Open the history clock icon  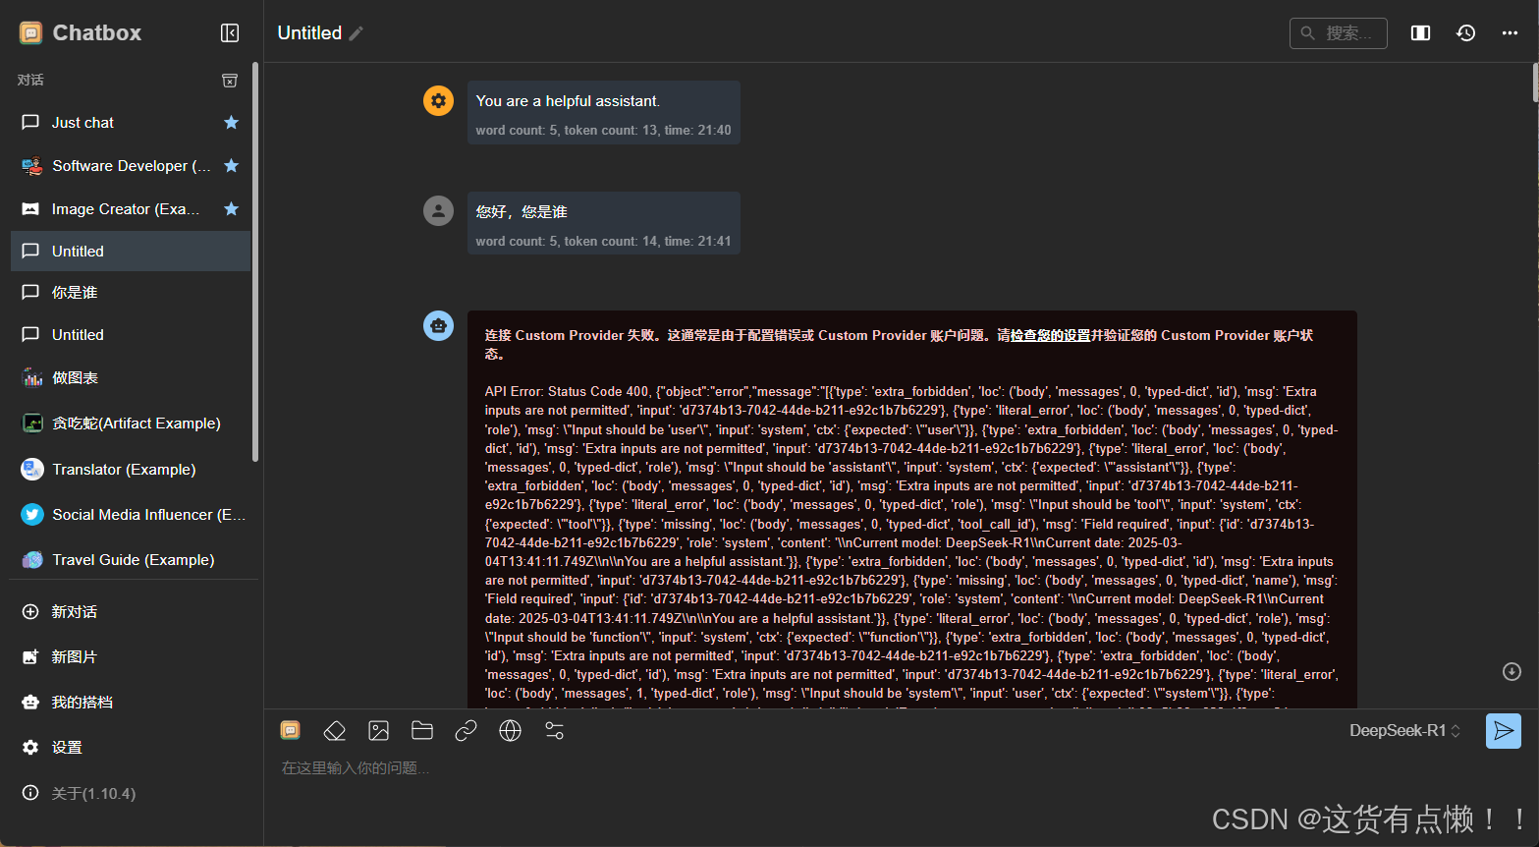(1465, 33)
